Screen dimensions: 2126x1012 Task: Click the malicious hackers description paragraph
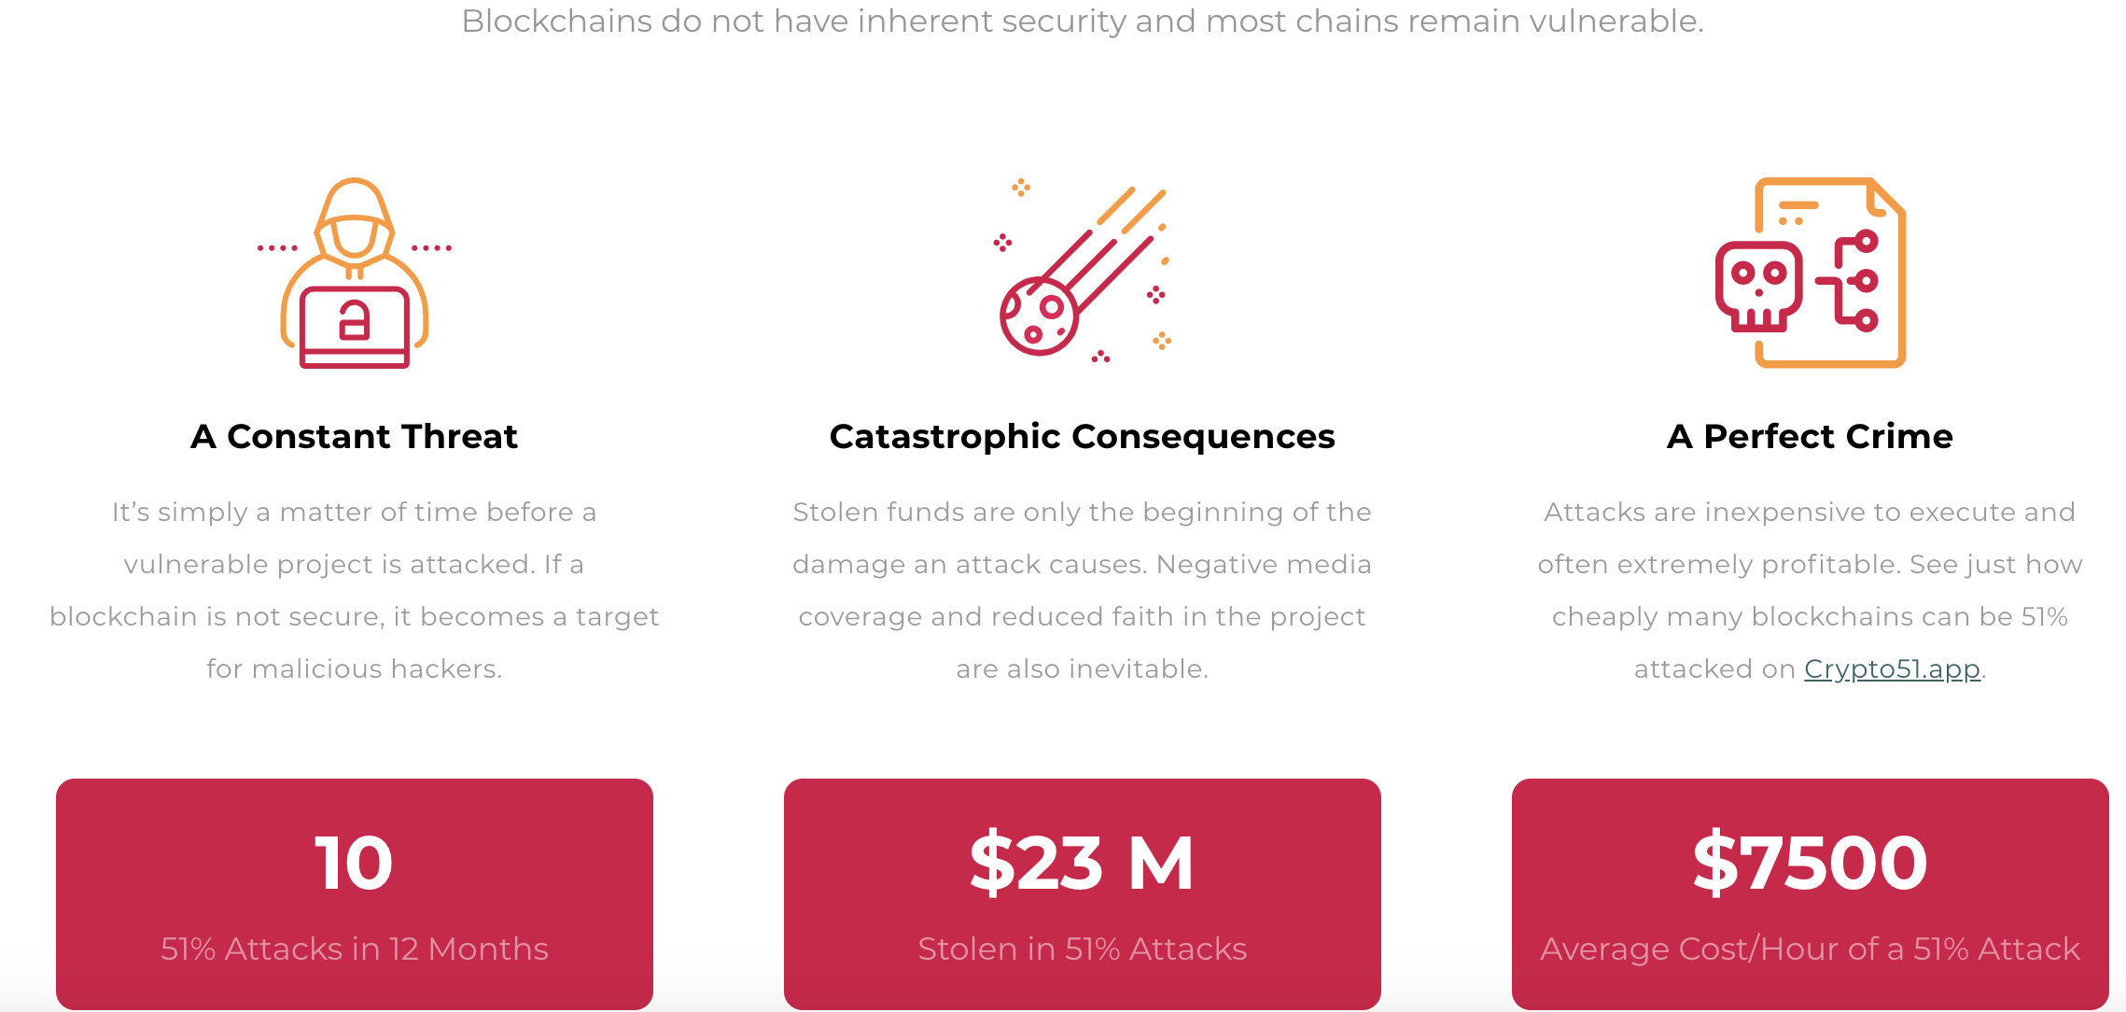(355, 590)
